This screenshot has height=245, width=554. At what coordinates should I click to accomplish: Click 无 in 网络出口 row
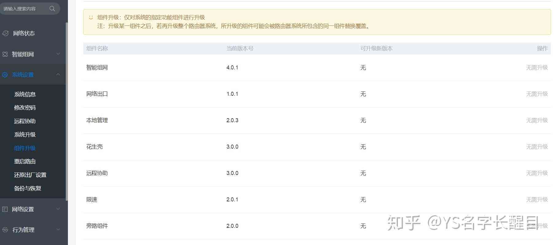pyautogui.click(x=363, y=94)
